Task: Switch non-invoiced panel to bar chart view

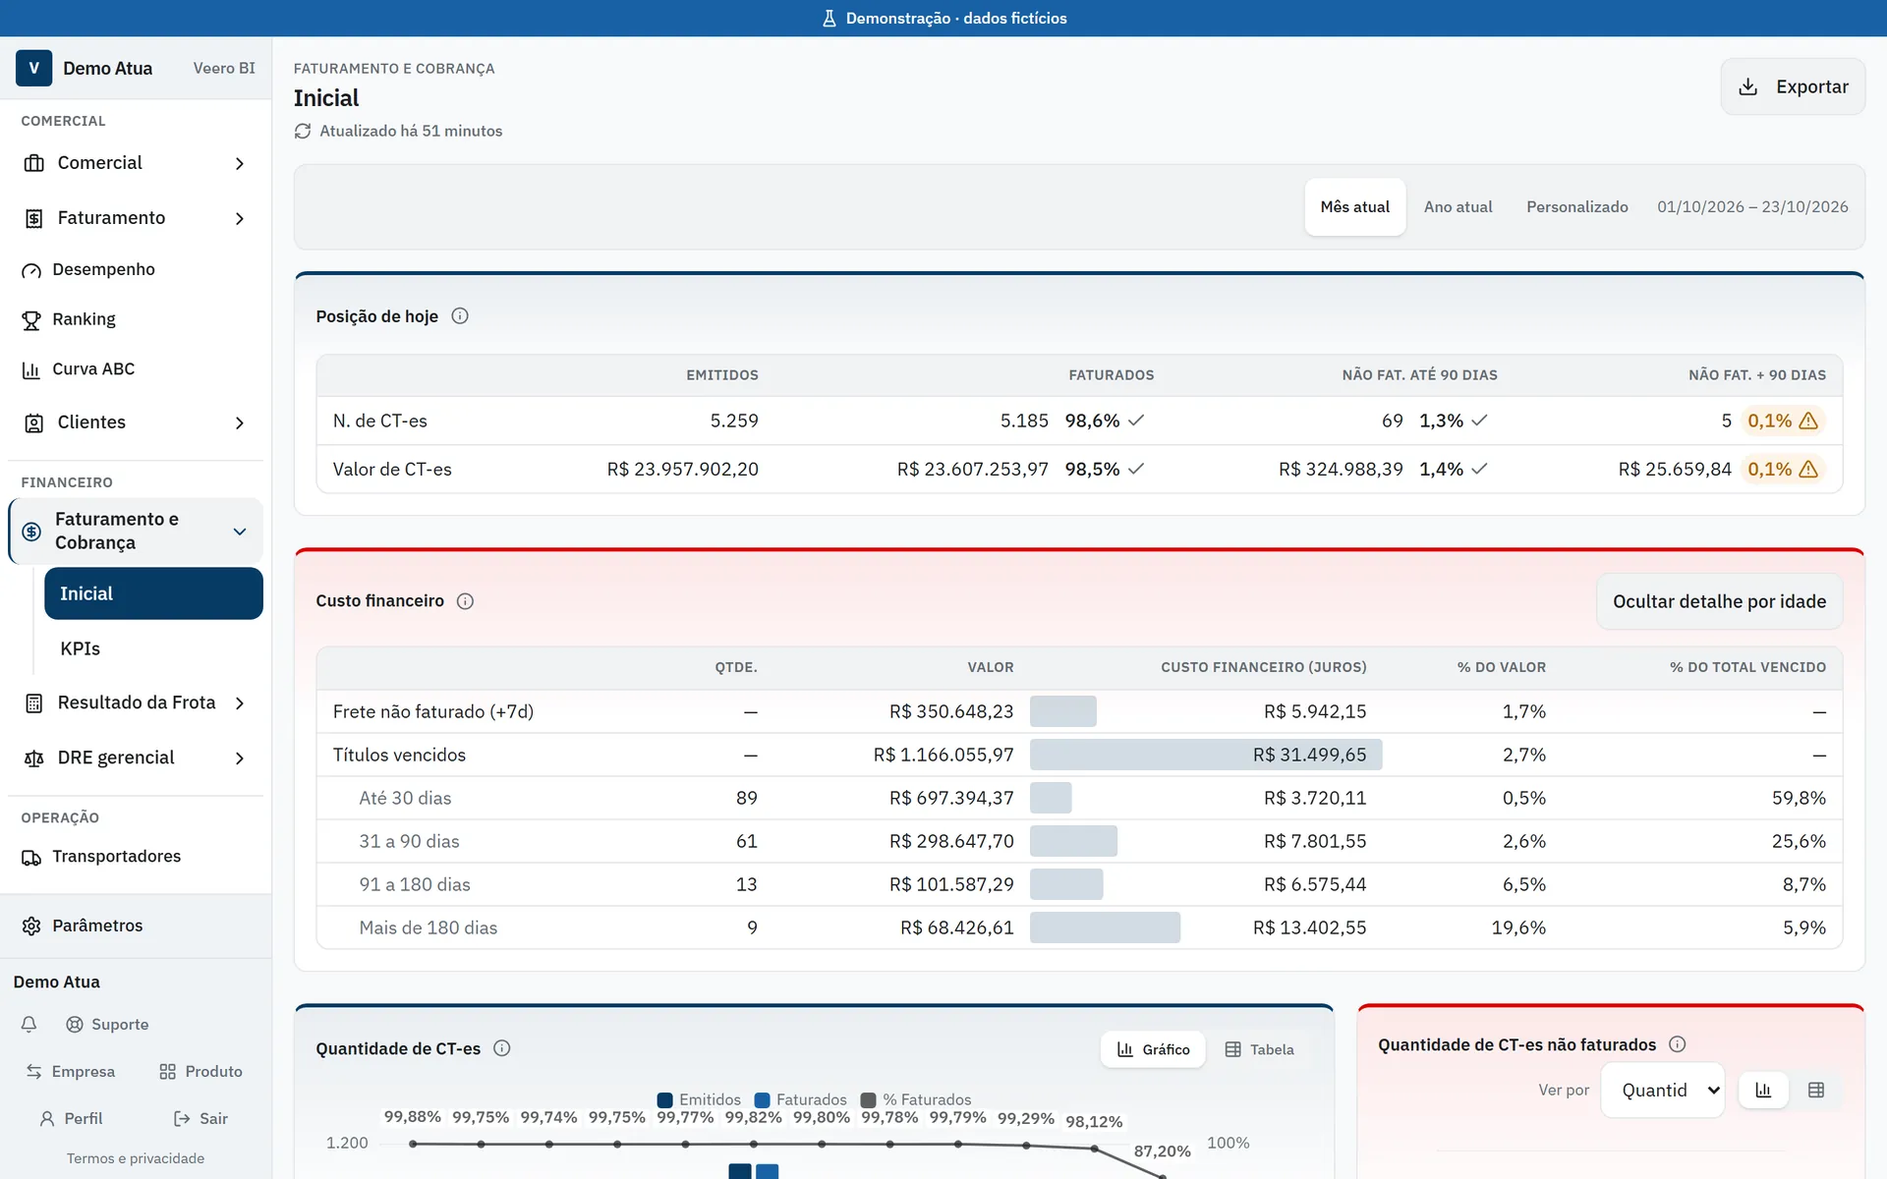Action: [1763, 1091]
